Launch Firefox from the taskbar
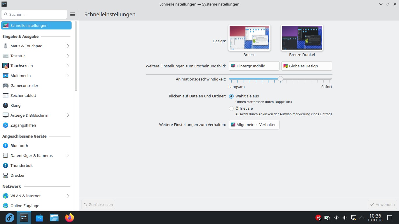Screen dimensions: 399x224 coord(70,218)
